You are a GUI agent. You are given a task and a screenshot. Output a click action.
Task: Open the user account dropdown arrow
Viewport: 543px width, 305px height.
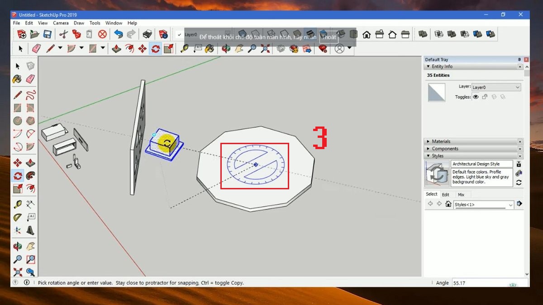point(350,48)
